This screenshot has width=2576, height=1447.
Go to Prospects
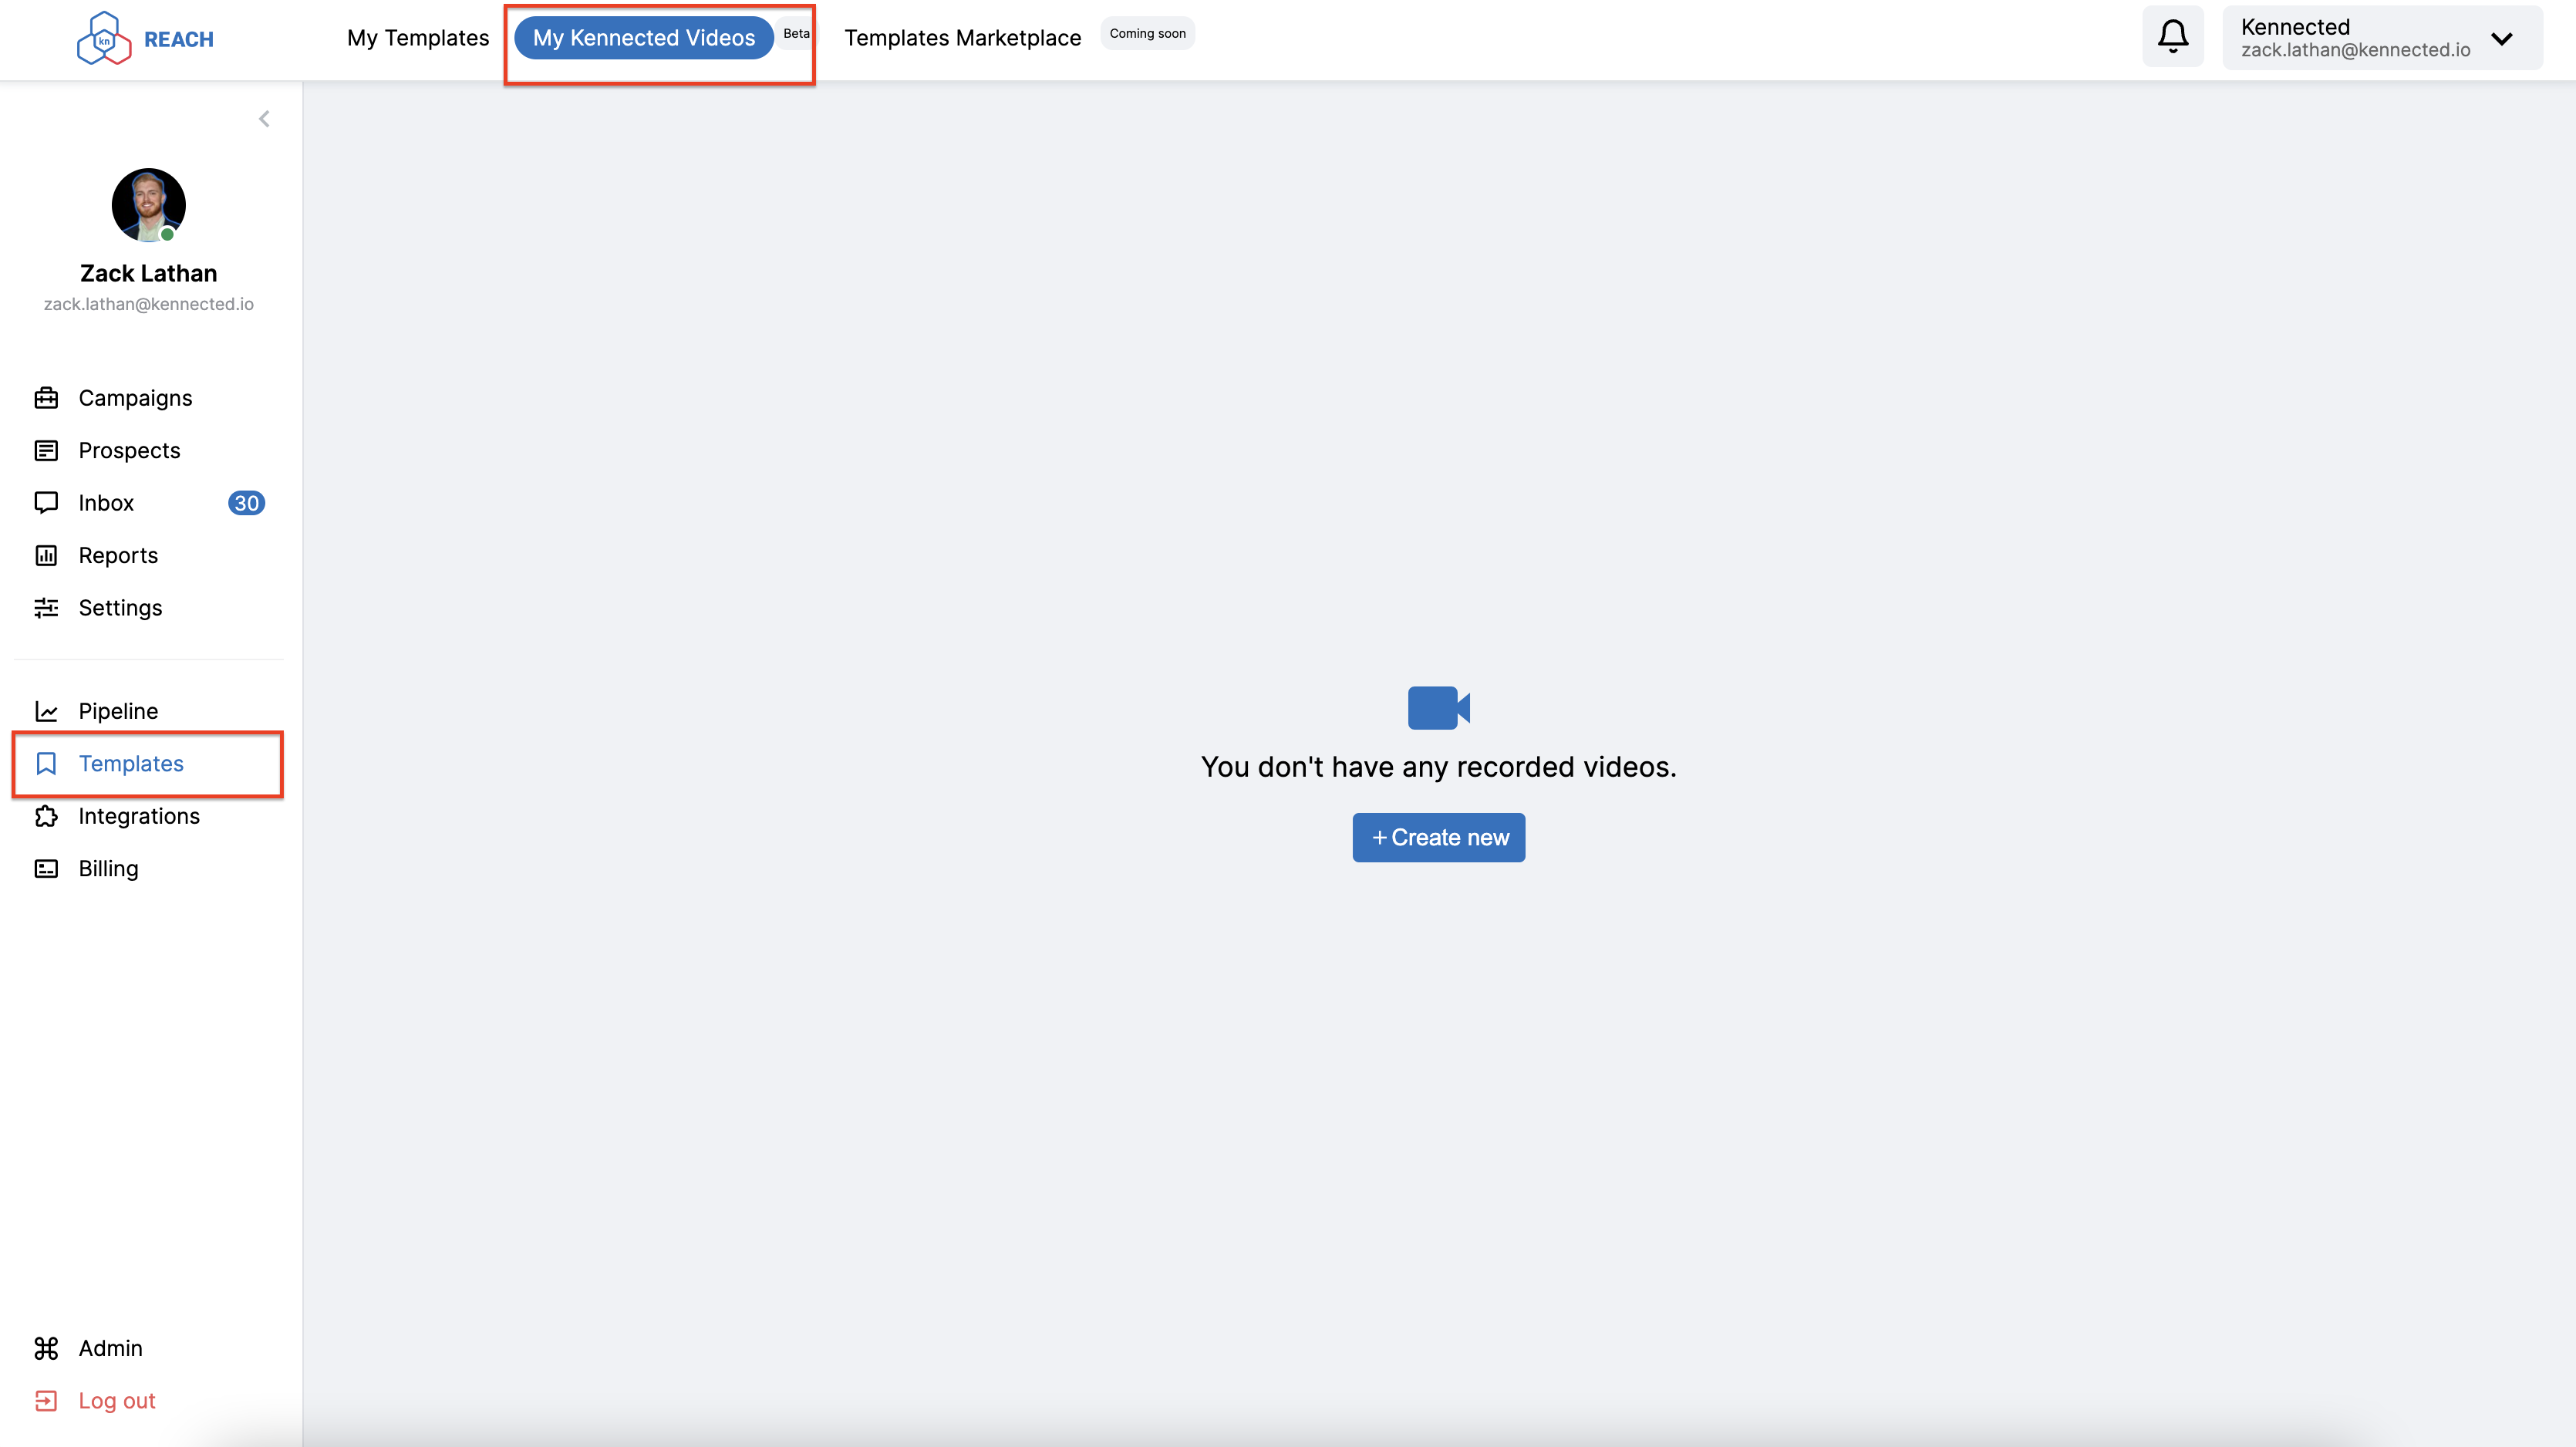(129, 451)
